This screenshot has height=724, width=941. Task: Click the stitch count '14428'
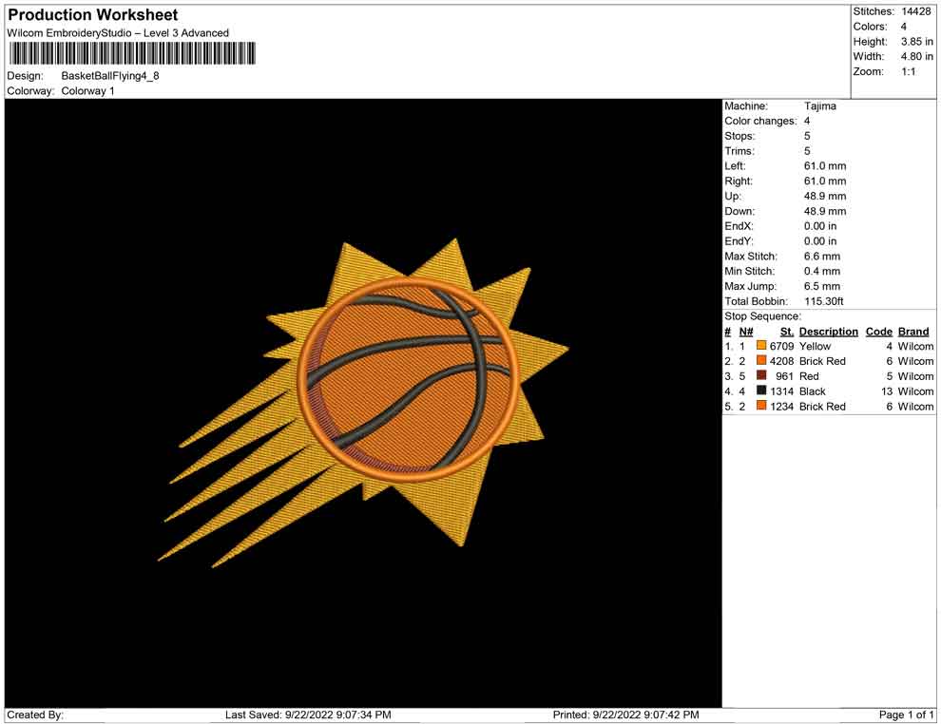(x=915, y=11)
